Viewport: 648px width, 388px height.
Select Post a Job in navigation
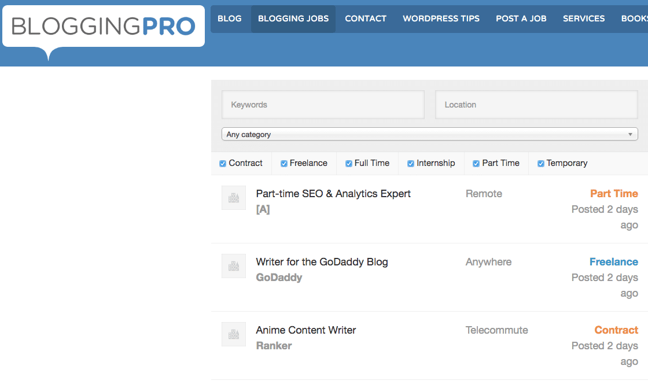(x=521, y=19)
